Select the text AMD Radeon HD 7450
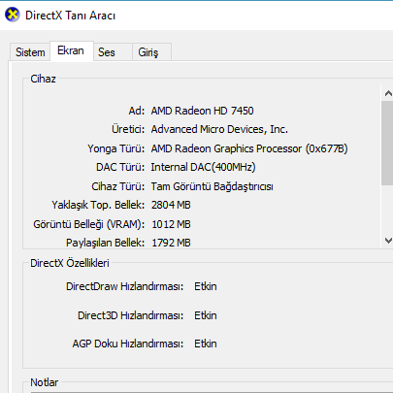The width and height of the screenshot is (393, 393). 202,111
